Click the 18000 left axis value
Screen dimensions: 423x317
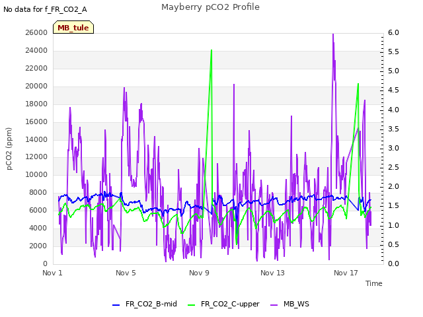pyautogui.click(x=36, y=104)
